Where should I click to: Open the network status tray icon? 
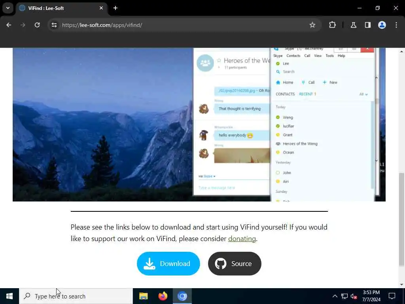[x=344, y=296]
